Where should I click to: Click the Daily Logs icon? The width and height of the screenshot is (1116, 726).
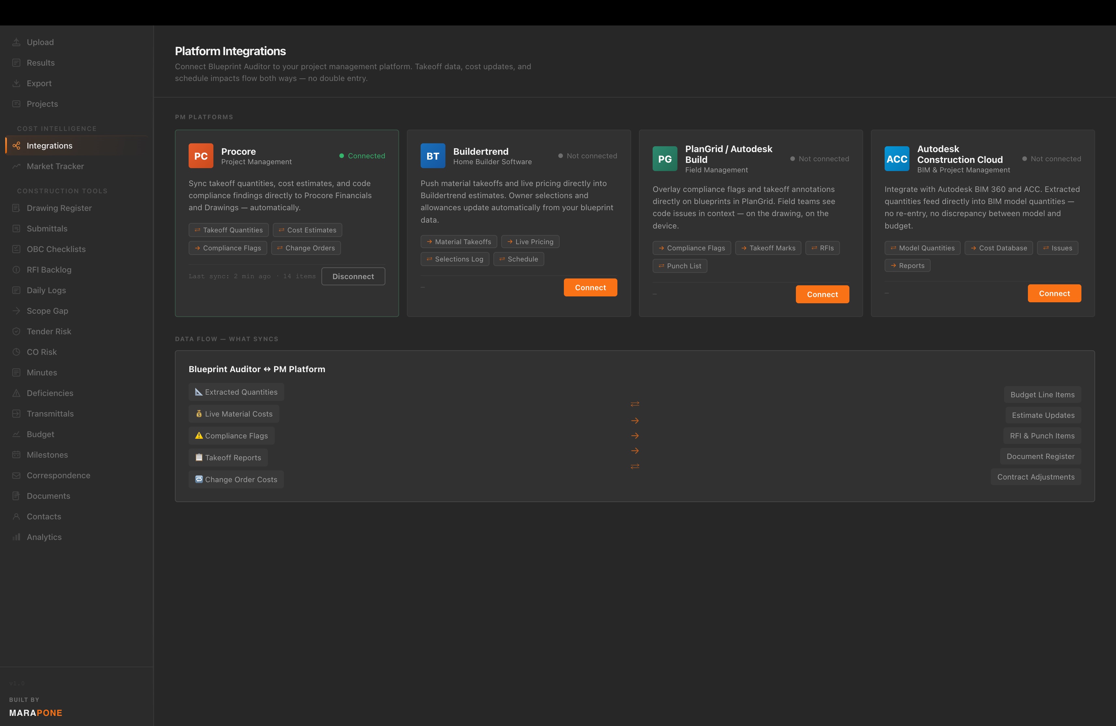[16, 290]
